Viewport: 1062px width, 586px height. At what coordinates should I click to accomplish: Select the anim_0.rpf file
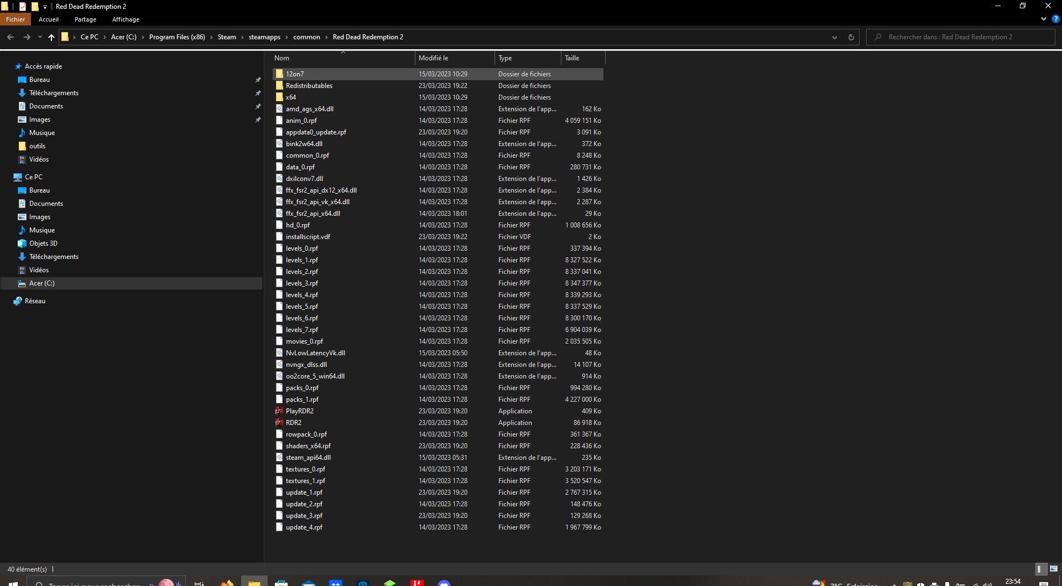301,121
